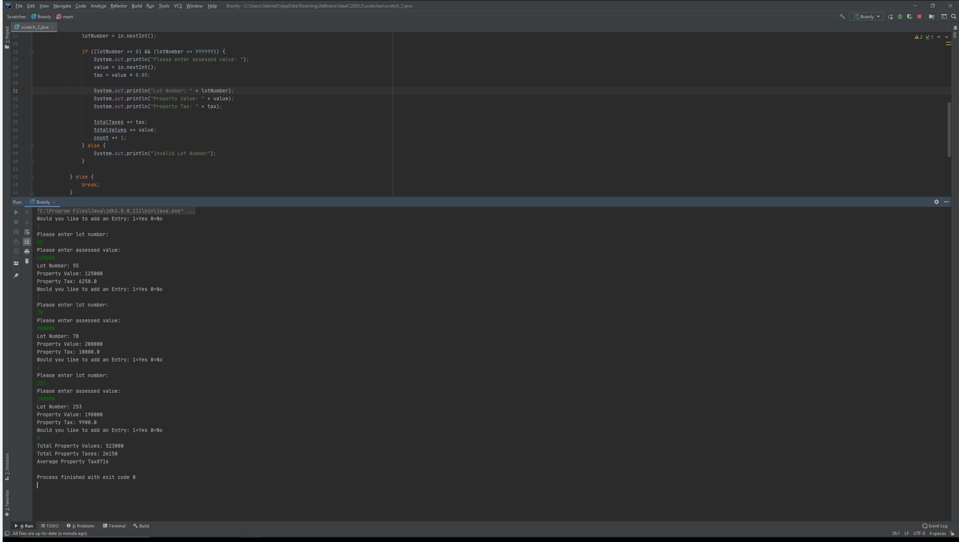Collapse the if block at line 26

point(32,52)
